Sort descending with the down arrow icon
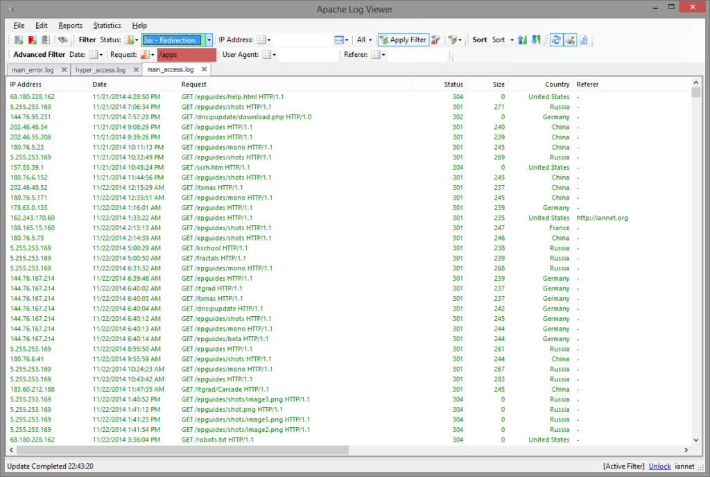 point(536,40)
